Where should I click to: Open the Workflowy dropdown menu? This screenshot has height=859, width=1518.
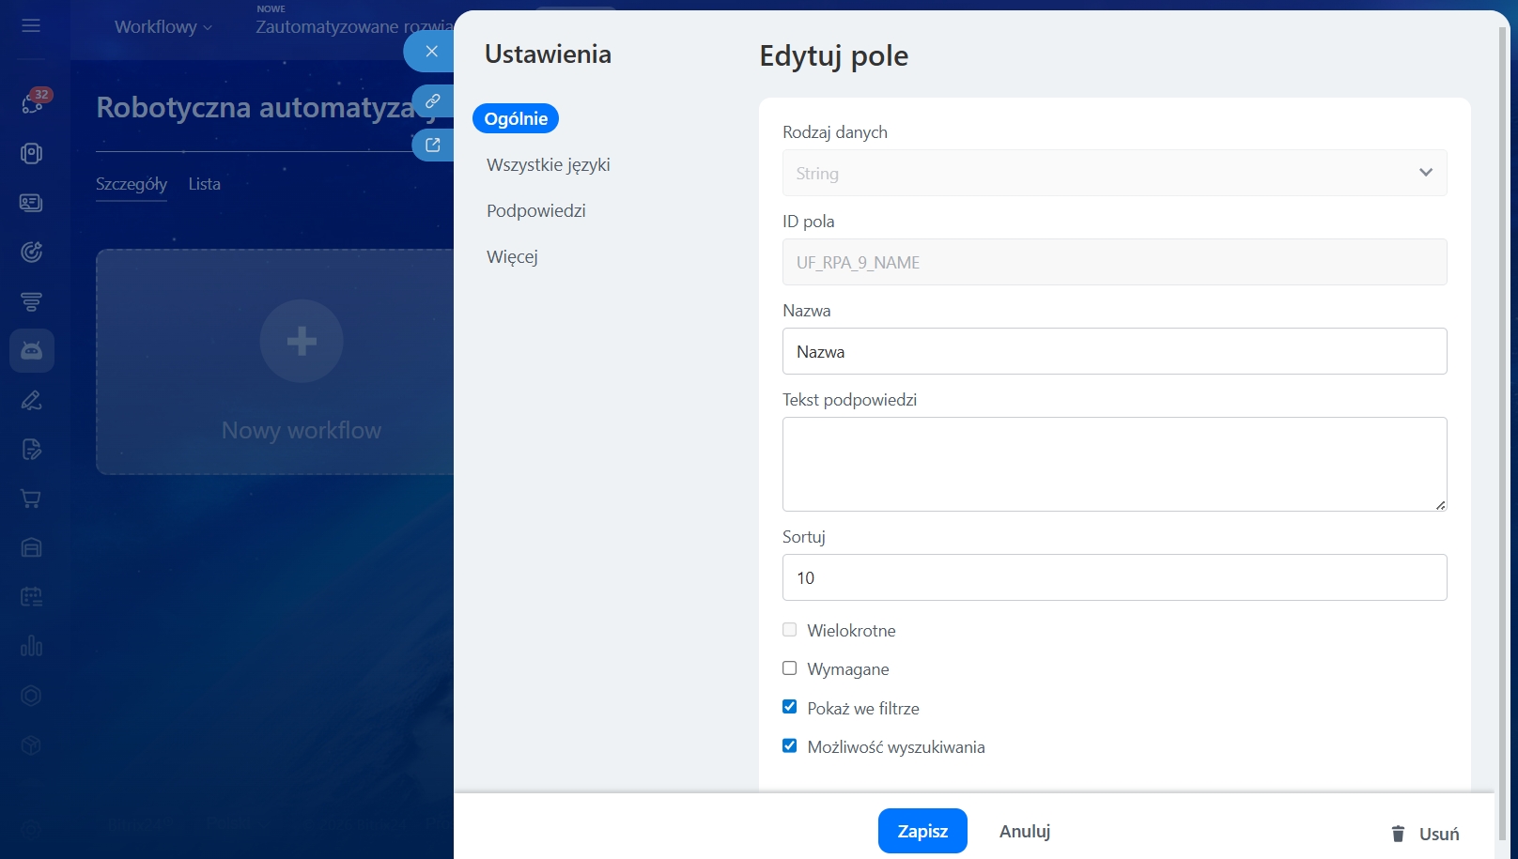point(163,27)
